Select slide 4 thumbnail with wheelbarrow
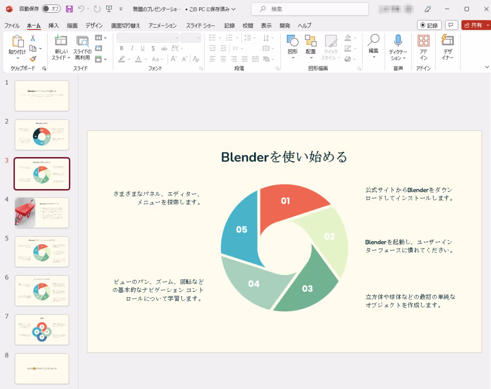The height and width of the screenshot is (389, 491). click(x=42, y=213)
